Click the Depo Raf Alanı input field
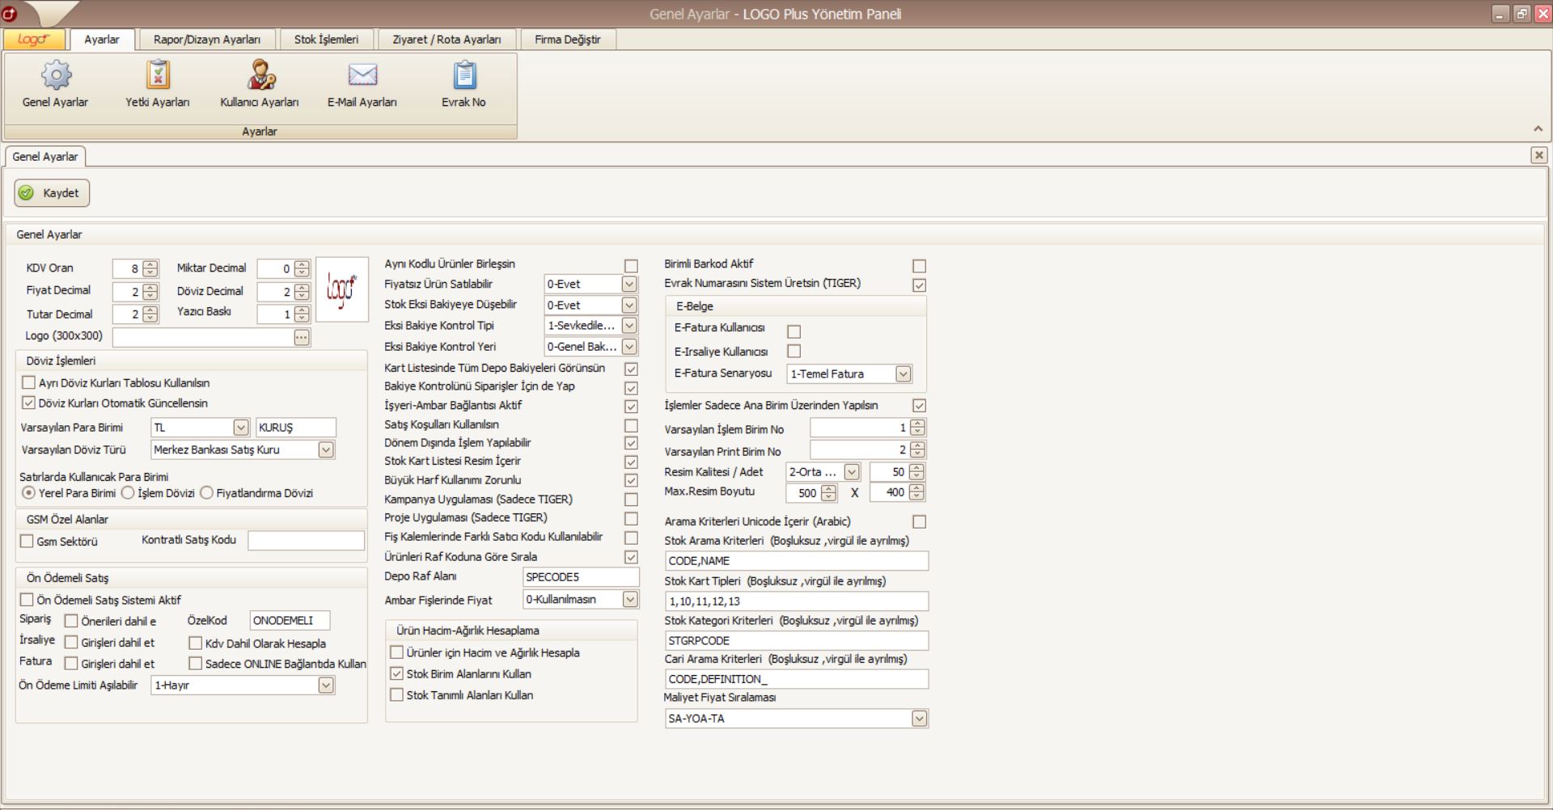 pos(580,577)
